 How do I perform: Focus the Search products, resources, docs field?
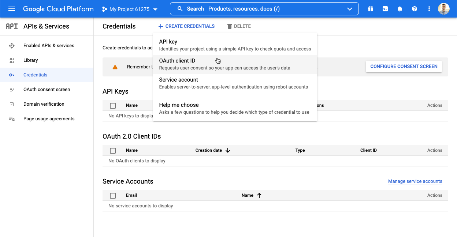pos(264,9)
